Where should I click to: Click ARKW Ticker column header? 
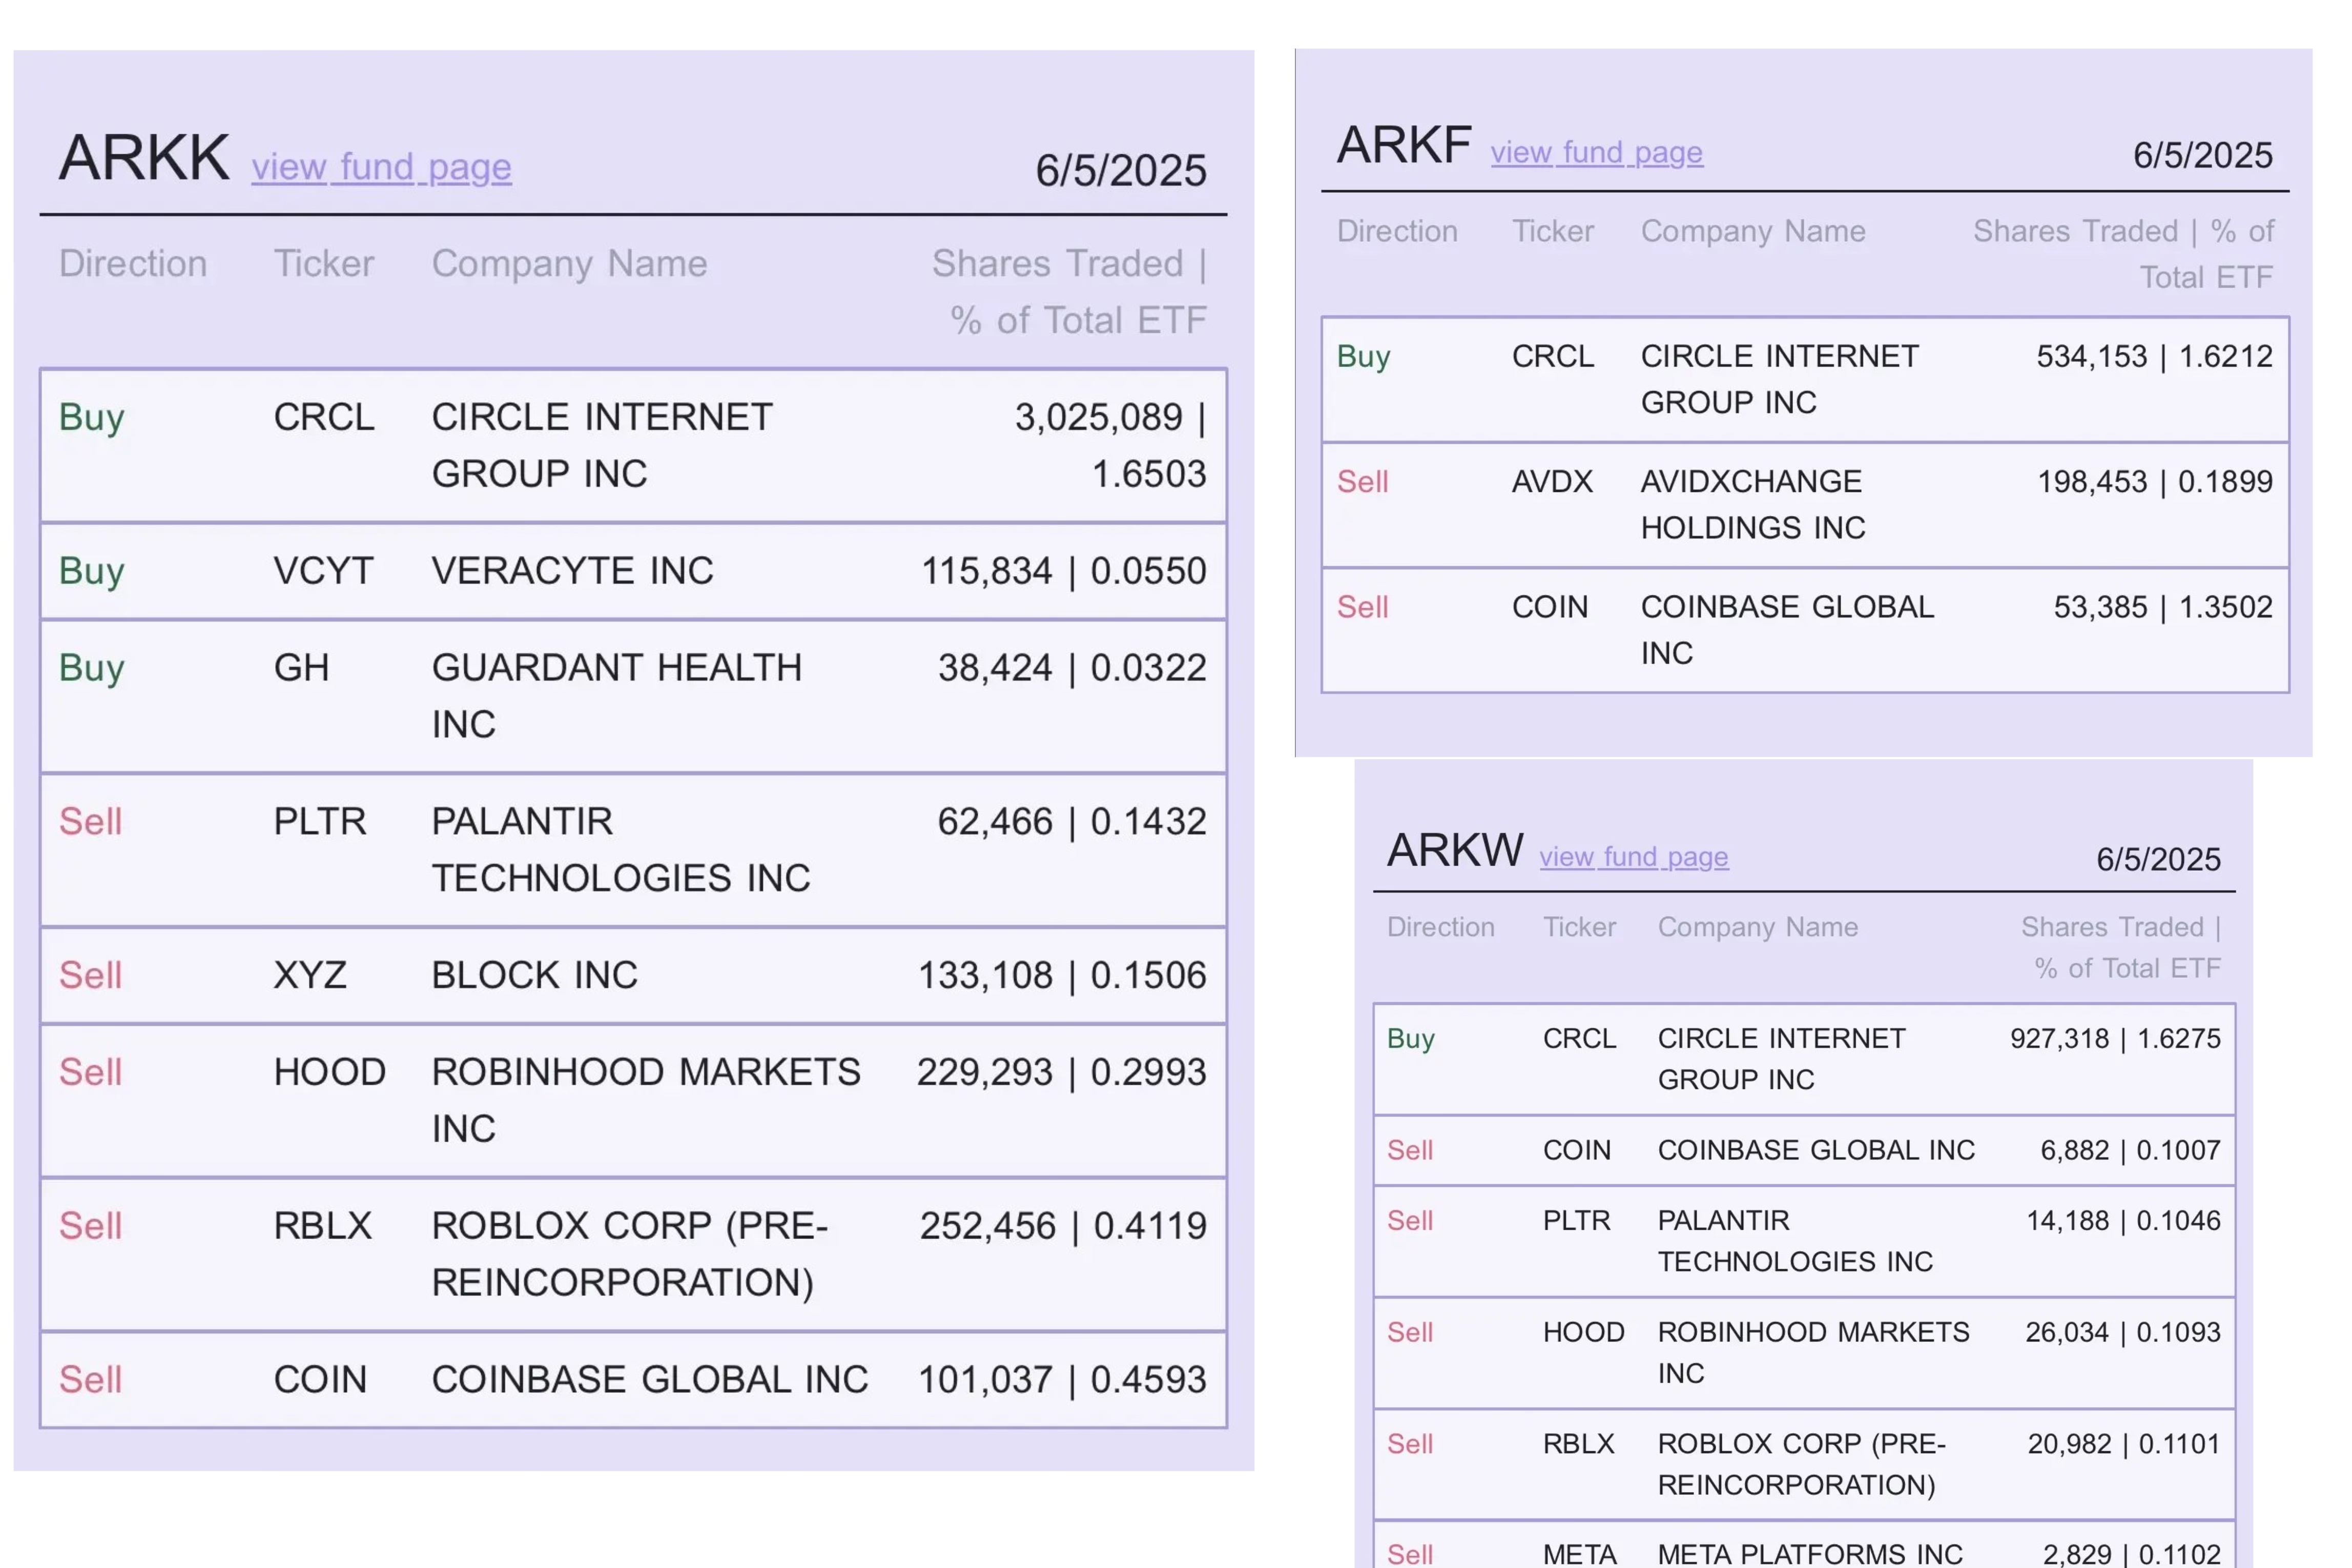pyautogui.click(x=1579, y=927)
